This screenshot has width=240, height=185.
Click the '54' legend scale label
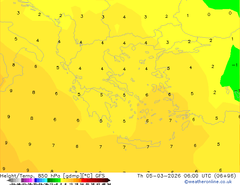pos(109,184)
